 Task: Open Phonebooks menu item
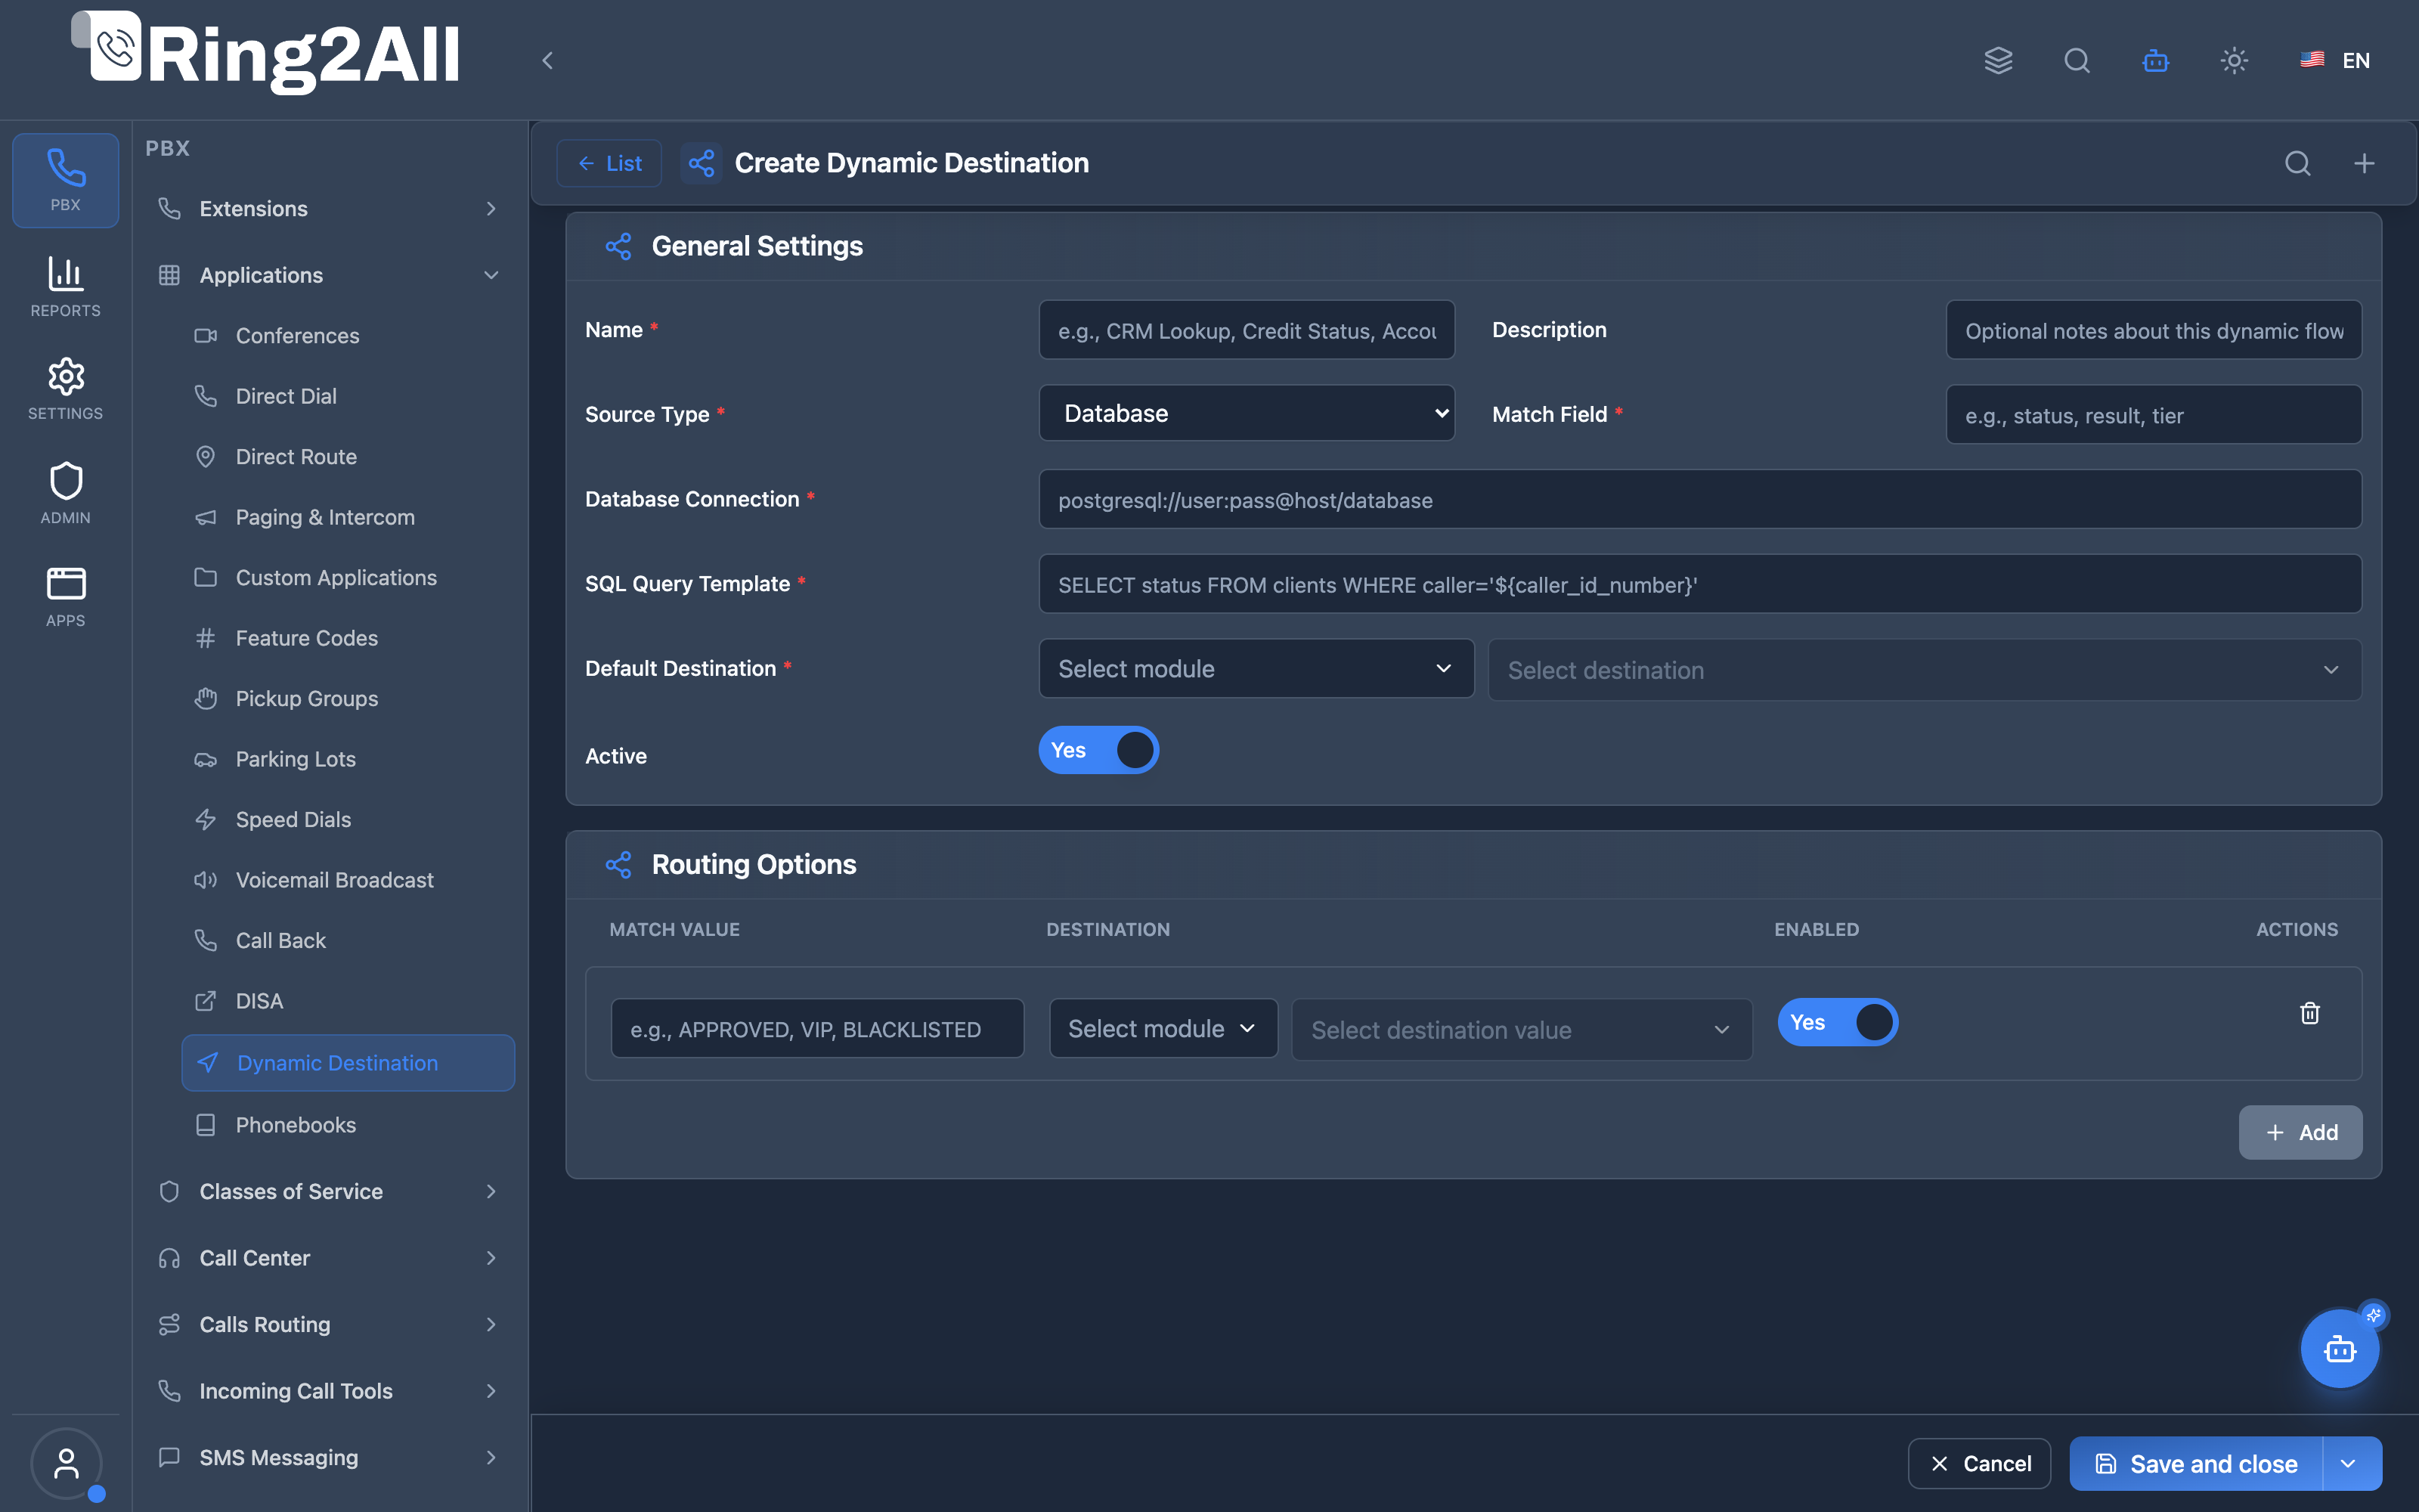(348, 1125)
